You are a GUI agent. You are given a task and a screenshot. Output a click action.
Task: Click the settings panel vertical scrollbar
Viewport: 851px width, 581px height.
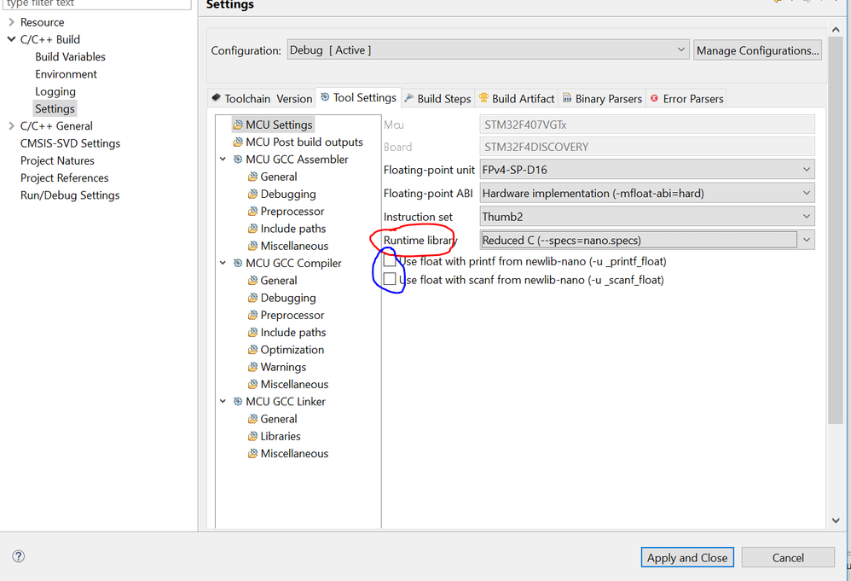[836, 256]
